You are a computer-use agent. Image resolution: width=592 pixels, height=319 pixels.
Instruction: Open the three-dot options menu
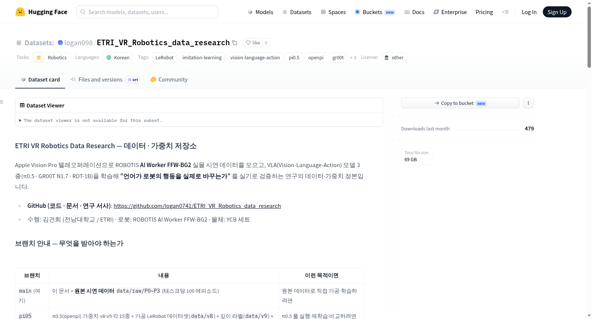click(528, 103)
